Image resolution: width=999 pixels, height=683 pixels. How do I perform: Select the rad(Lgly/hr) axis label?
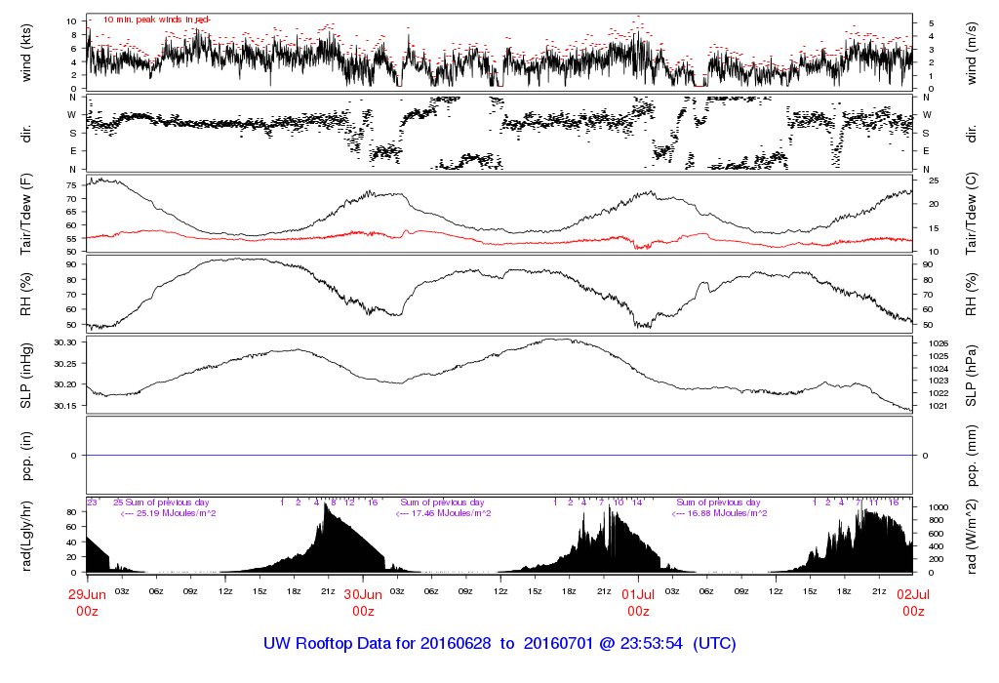coord(26,535)
